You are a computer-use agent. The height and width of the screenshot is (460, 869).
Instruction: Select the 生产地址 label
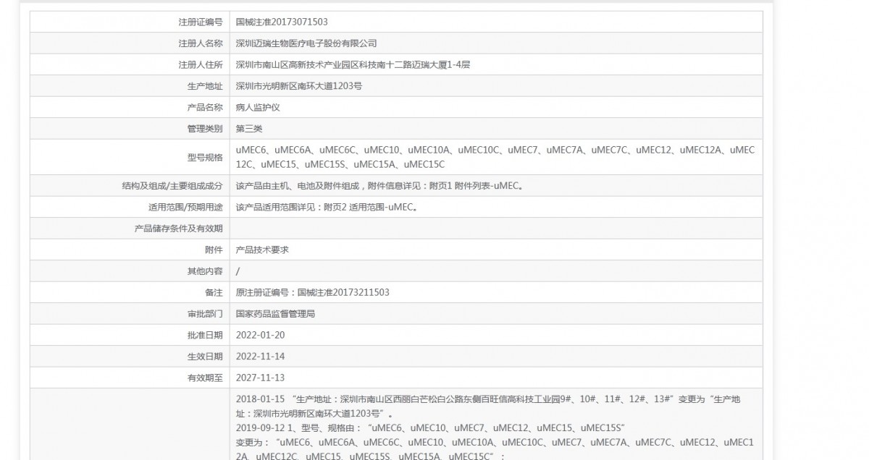click(x=205, y=86)
